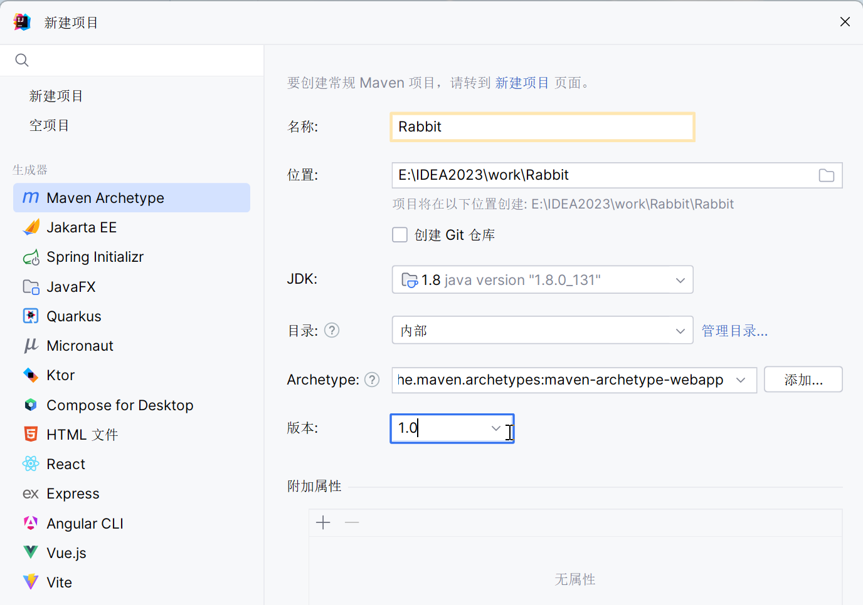Pick the Ktor generator
The image size is (863, 605).
132,375
